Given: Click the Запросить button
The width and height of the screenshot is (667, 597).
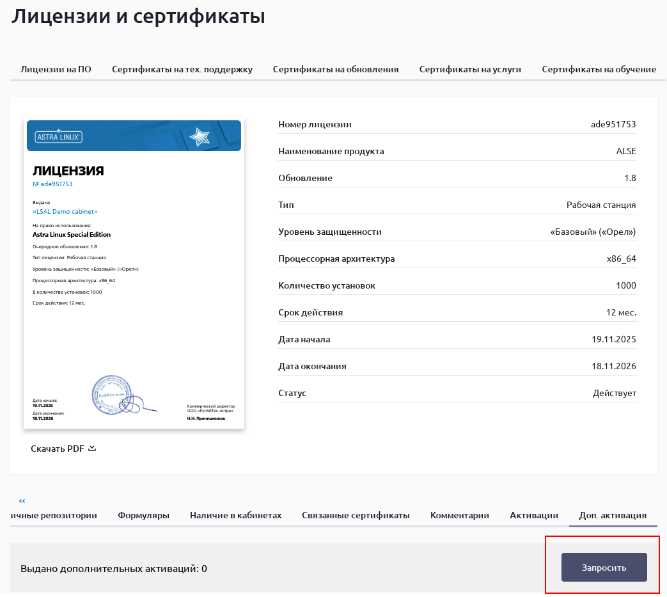Looking at the screenshot, I should coord(604,567).
